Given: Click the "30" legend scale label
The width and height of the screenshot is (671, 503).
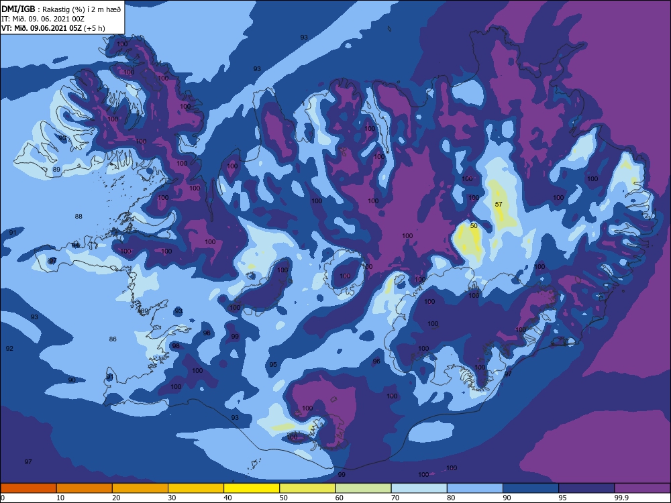Looking at the screenshot, I should (x=172, y=498).
